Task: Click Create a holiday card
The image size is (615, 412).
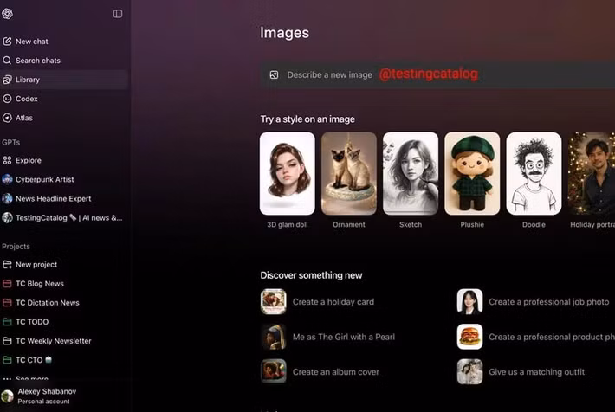Action: pos(333,302)
